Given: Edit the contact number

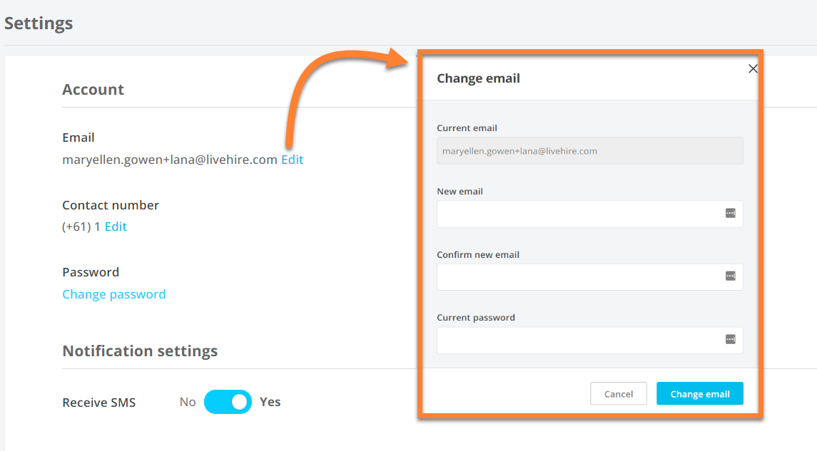Looking at the screenshot, I should click(116, 226).
